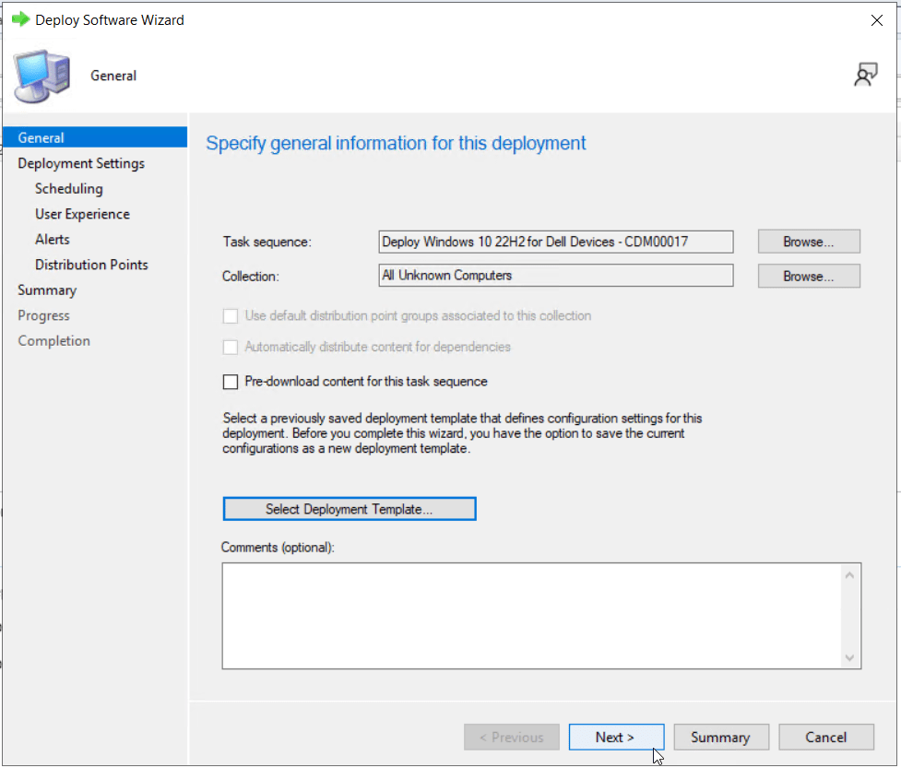This screenshot has width=901, height=768.
Task: Click the green arrow wizard title icon
Action: (20, 19)
